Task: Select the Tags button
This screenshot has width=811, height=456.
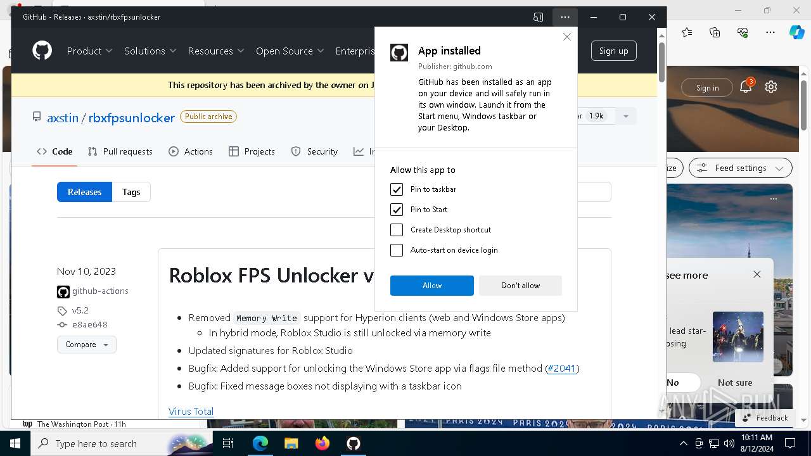Action: (x=131, y=192)
